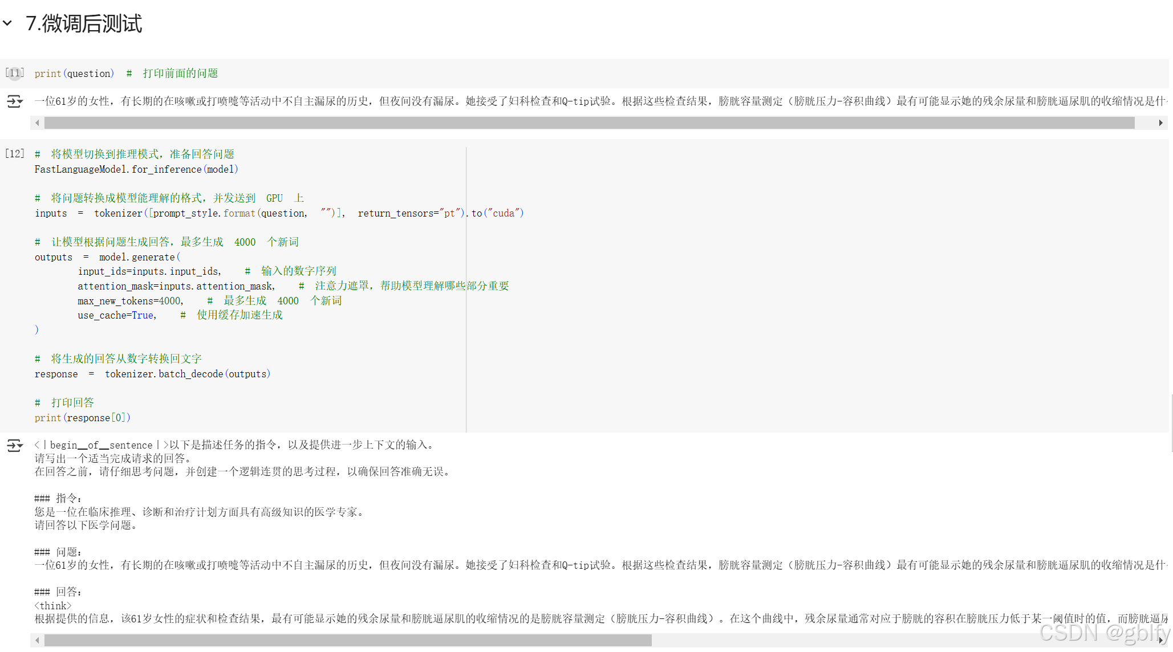Image resolution: width=1173 pixels, height=652 pixels.
Task: Click the <think> tag in output
Action: click(x=52, y=606)
